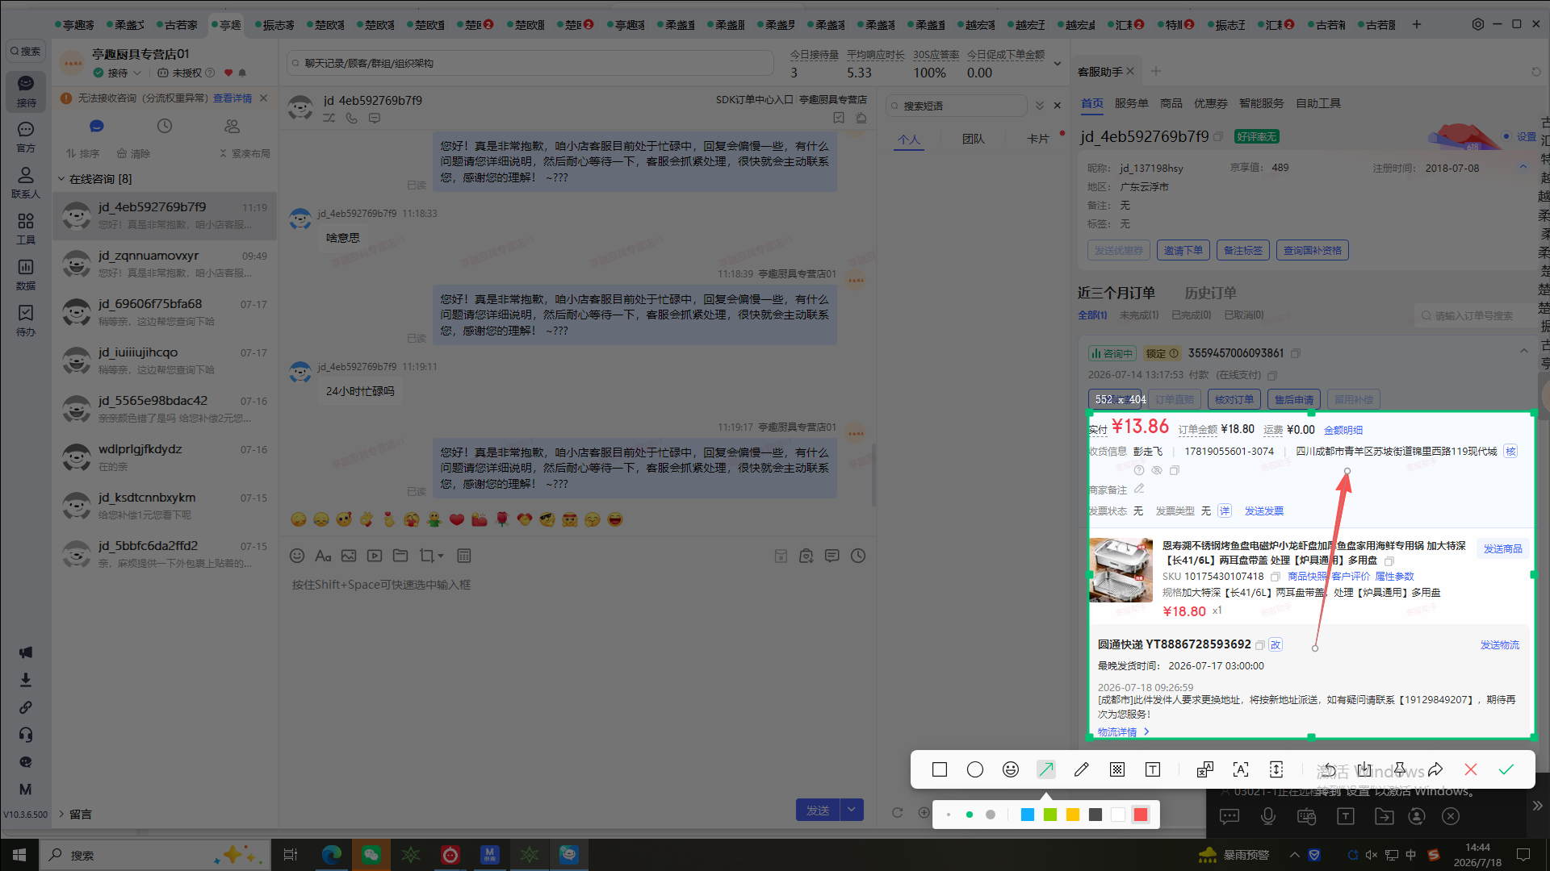Open the send button options dropdown
The width and height of the screenshot is (1550, 871).
point(852,810)
